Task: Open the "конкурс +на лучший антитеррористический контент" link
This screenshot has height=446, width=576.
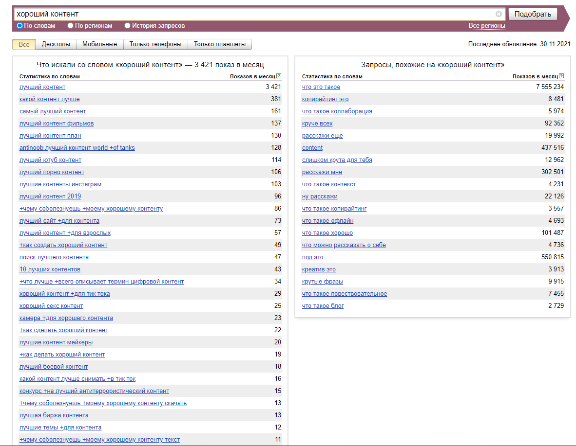Action: [x=95, y=391]
